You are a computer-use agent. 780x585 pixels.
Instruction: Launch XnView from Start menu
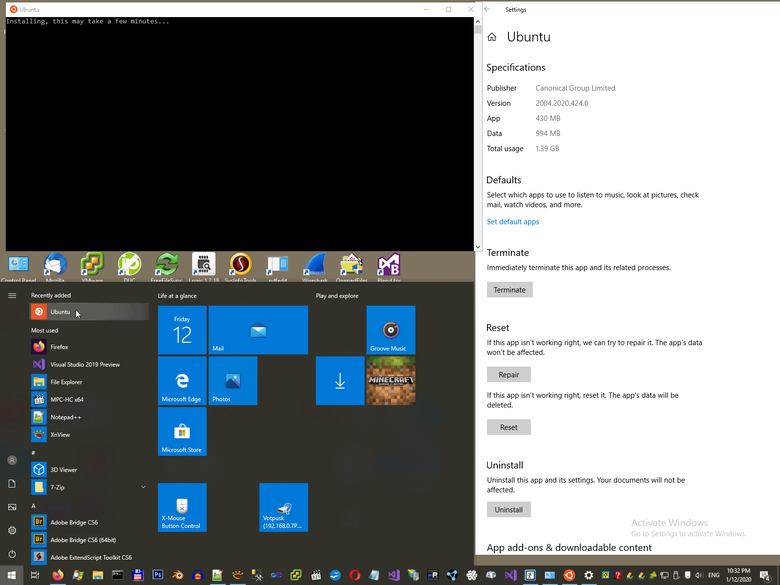89,435
